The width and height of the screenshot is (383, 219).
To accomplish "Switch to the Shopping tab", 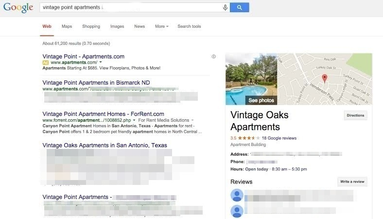I will 91,26.
